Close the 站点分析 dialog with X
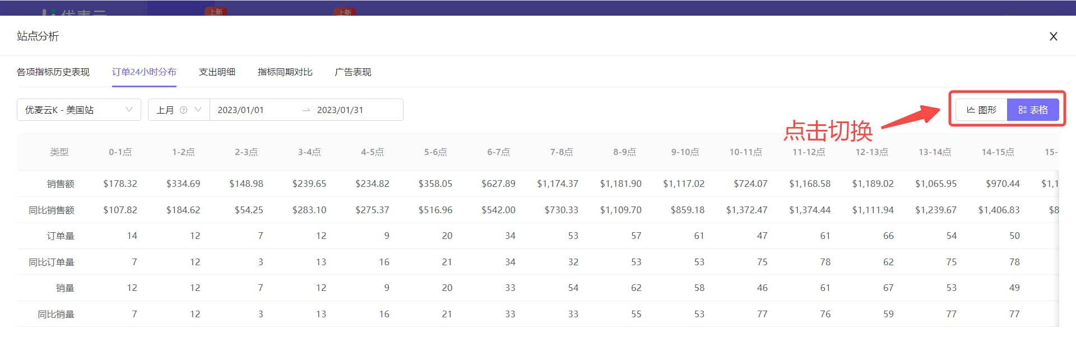The height and width of the screenshot is (338, 1076). [1054, 36]
